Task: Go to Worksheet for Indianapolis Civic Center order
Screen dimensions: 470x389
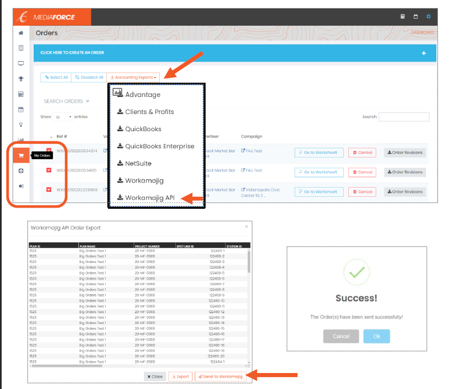Action: tap(319, 192)
